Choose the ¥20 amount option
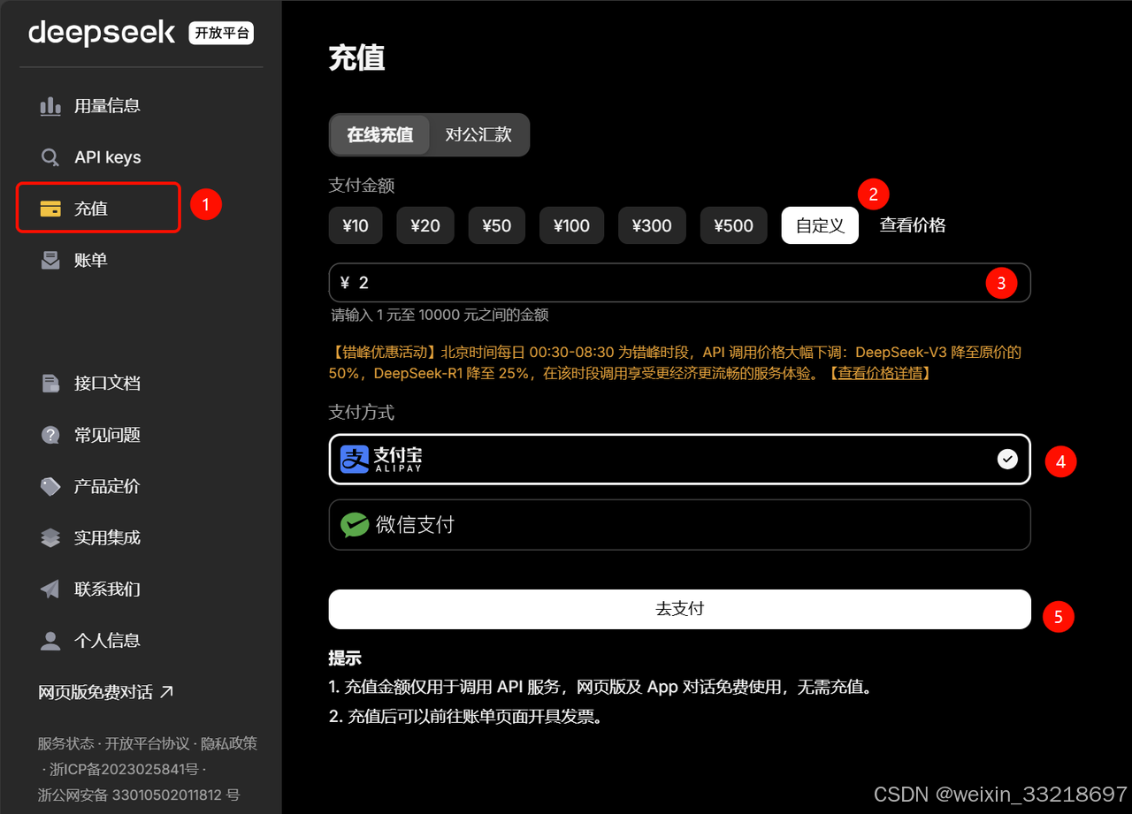1132x814 pixels. pyautogui.click(x=425, y=225)
